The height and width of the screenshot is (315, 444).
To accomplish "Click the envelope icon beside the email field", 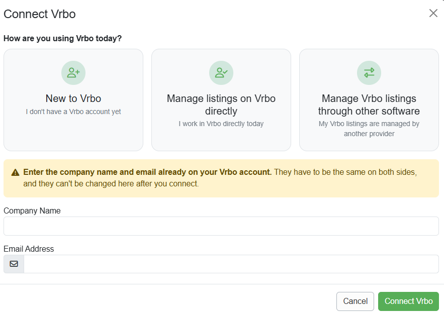I will pos(14,264).
